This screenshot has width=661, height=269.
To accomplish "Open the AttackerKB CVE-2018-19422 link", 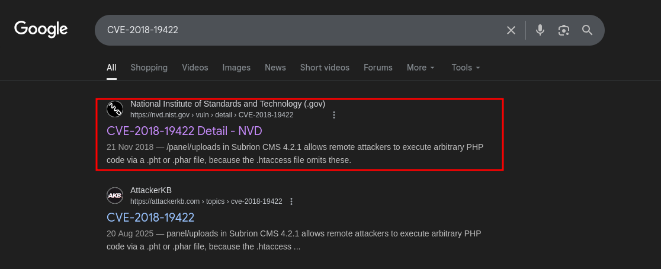I will click(150, 217).
